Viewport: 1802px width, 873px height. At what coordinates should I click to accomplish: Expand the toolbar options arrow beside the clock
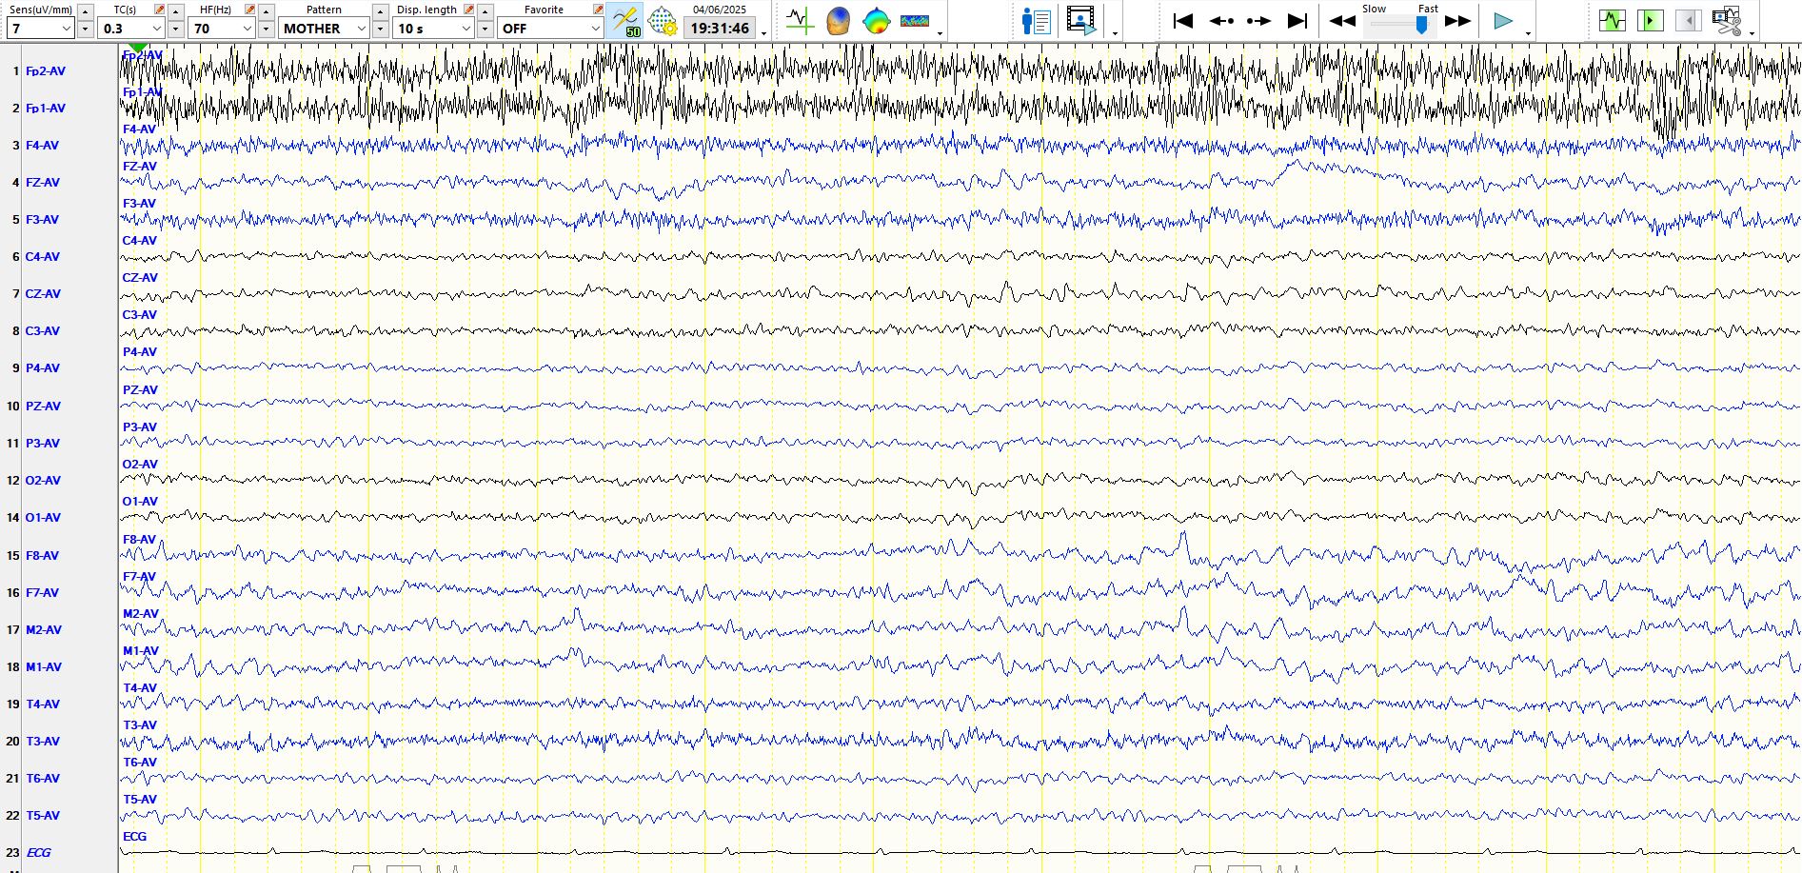click(763, 33)
